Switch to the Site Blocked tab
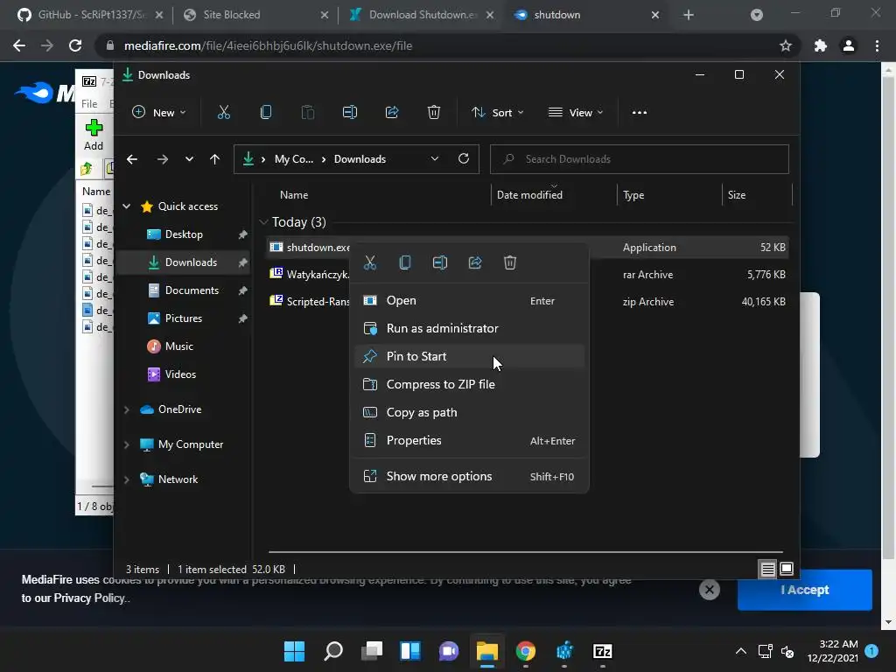 pos(255,15)
